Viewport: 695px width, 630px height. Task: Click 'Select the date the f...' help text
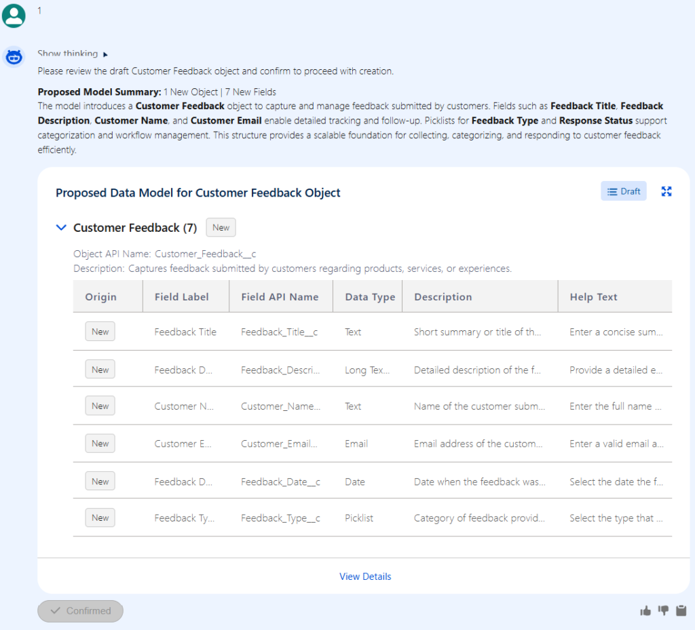point(616,481)
